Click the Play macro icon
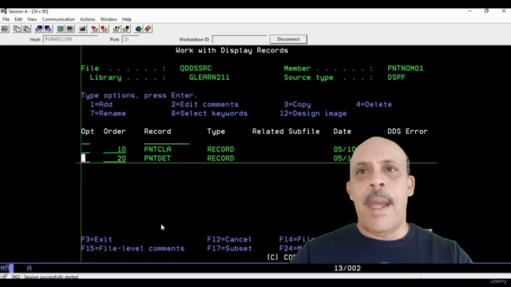The height and width of the screenshot is (287, 511). [x=117, y=29]
